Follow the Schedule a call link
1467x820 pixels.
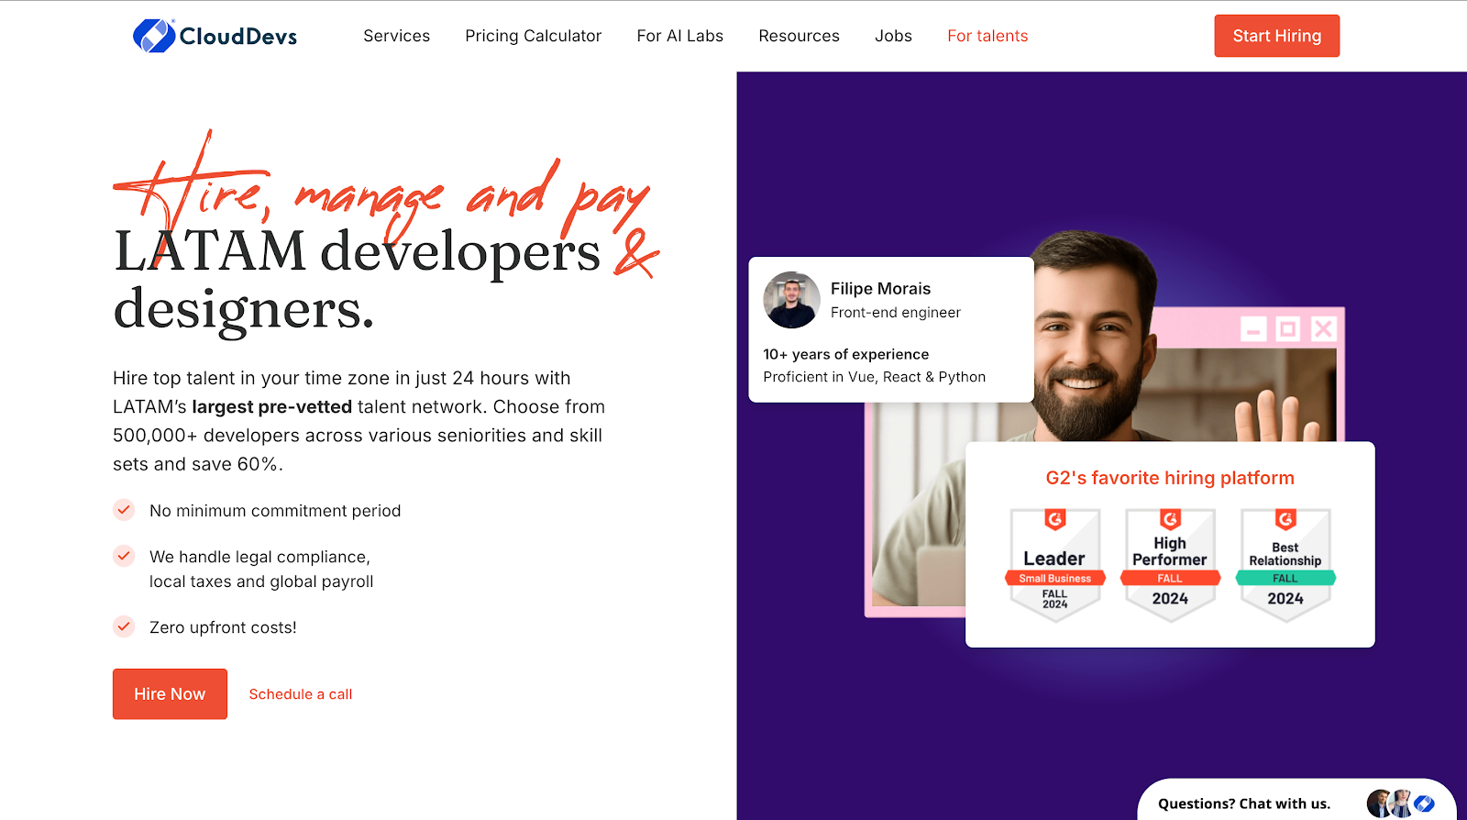click(301, 694)
